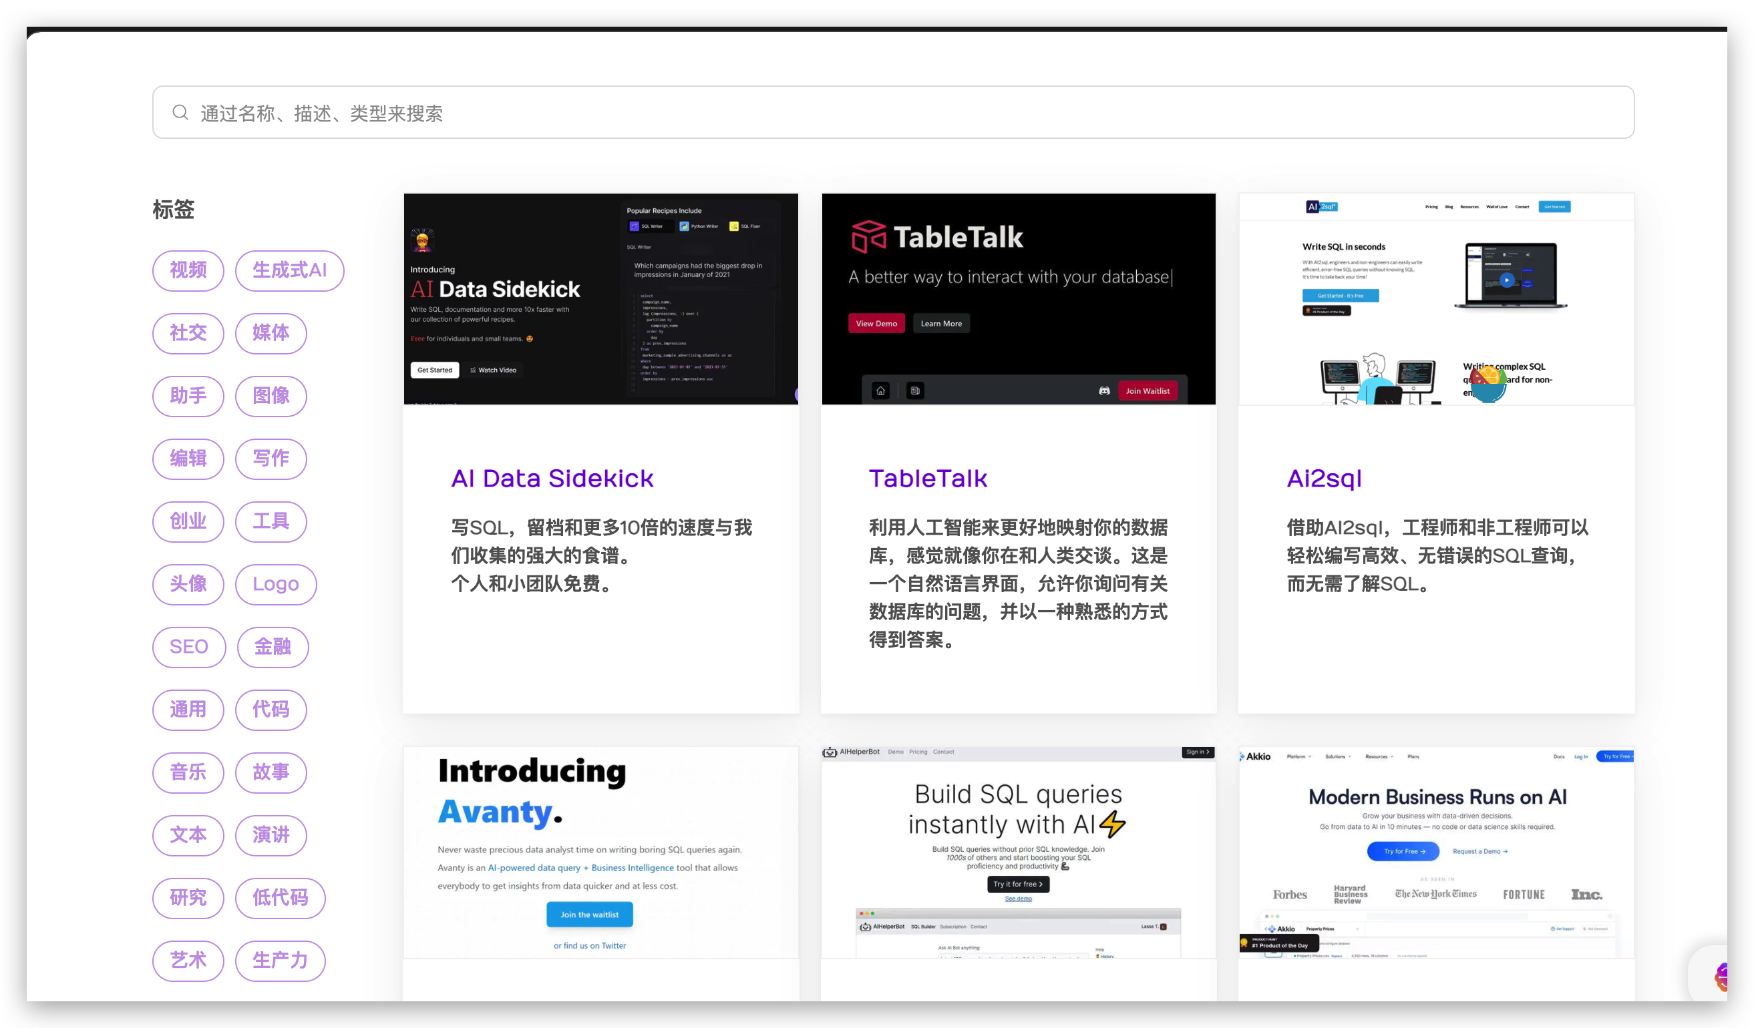Pick the 低代码 tag
1754x1028 pixels.
[x=280, y=897]
